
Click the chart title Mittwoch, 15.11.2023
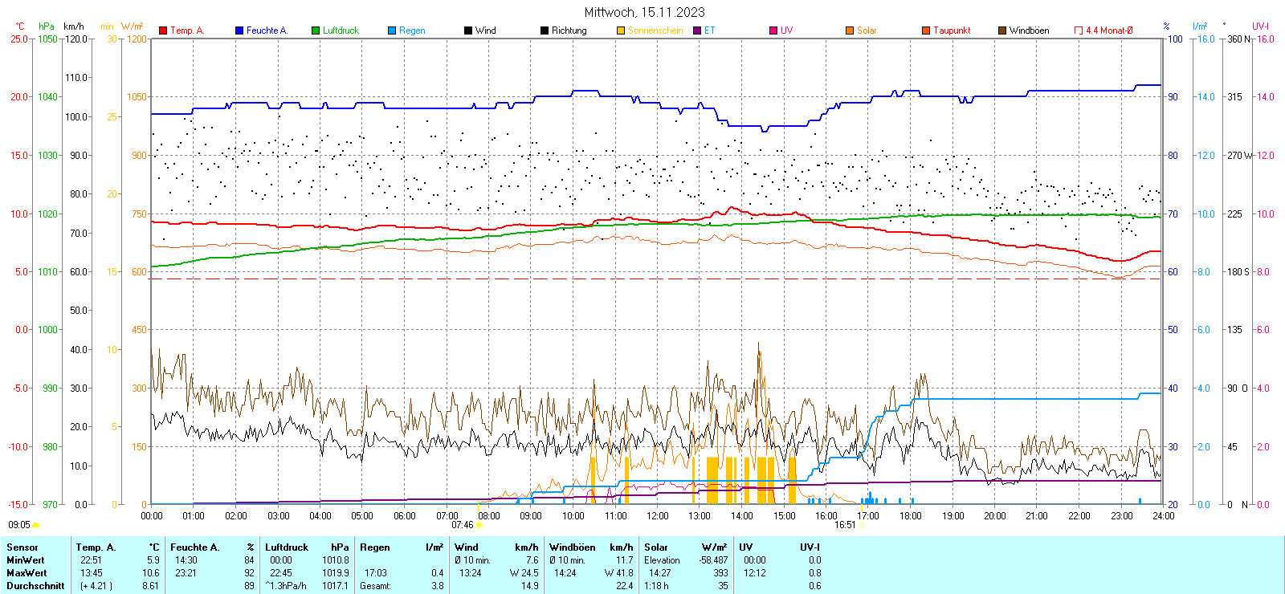point(644,12)
